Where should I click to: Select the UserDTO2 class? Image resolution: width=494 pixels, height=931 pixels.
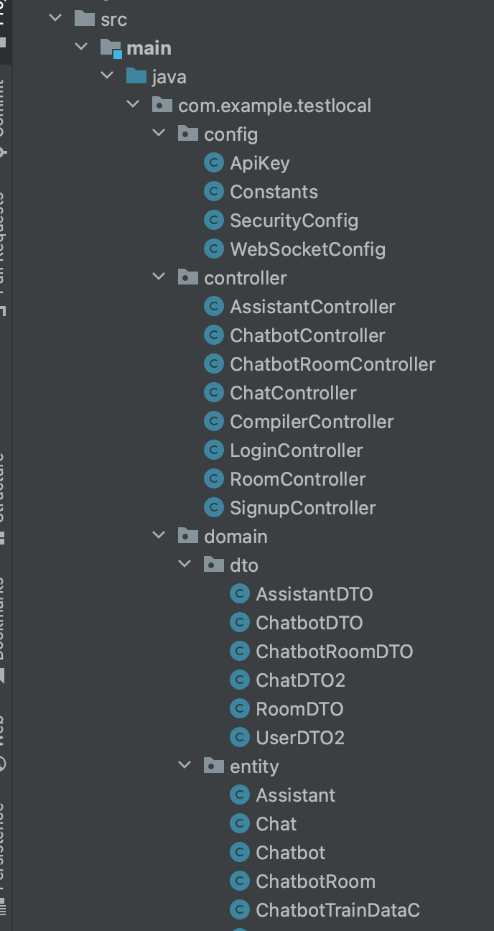point(300,738)
